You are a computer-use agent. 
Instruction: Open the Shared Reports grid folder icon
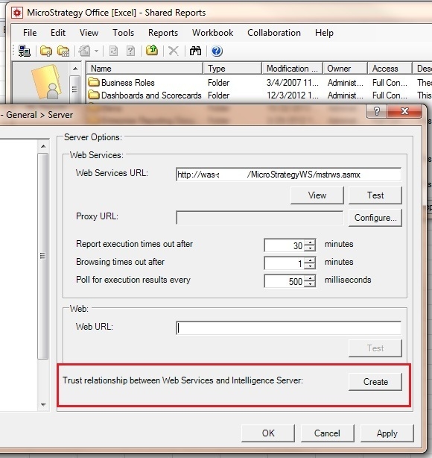click(63, 51)
